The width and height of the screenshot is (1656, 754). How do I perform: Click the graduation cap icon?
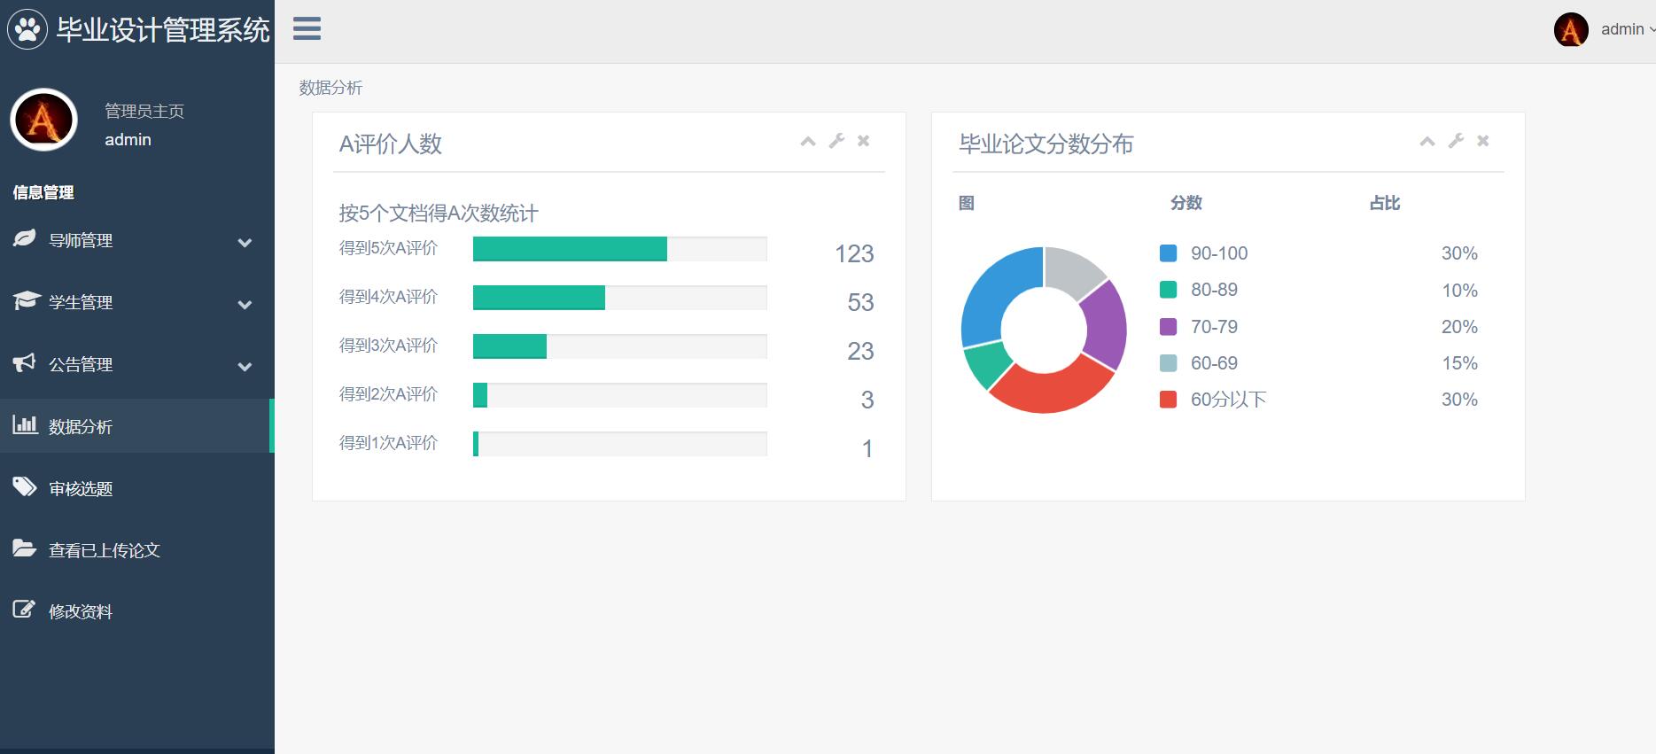click(x=27, y=300)
